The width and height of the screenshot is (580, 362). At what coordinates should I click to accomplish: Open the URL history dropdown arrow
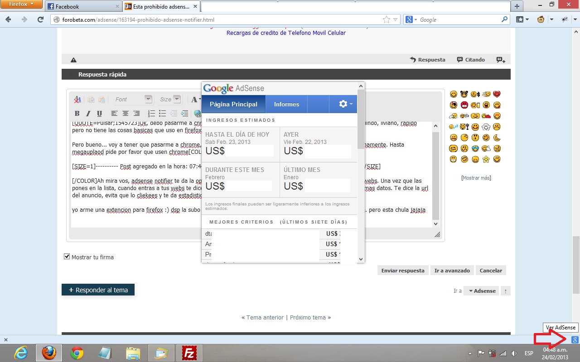coord(396,20)
